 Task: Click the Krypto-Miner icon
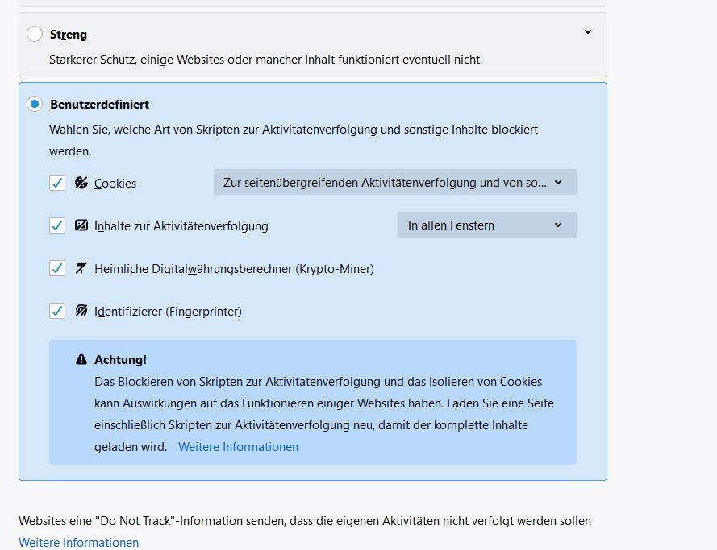(x=81, y=268)
